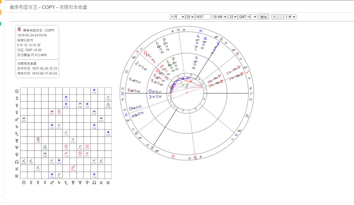The height and width of the screenshot is (205, 354).
Task: Click house number 6 in inner wheel
Action: (x=204, y=99)
